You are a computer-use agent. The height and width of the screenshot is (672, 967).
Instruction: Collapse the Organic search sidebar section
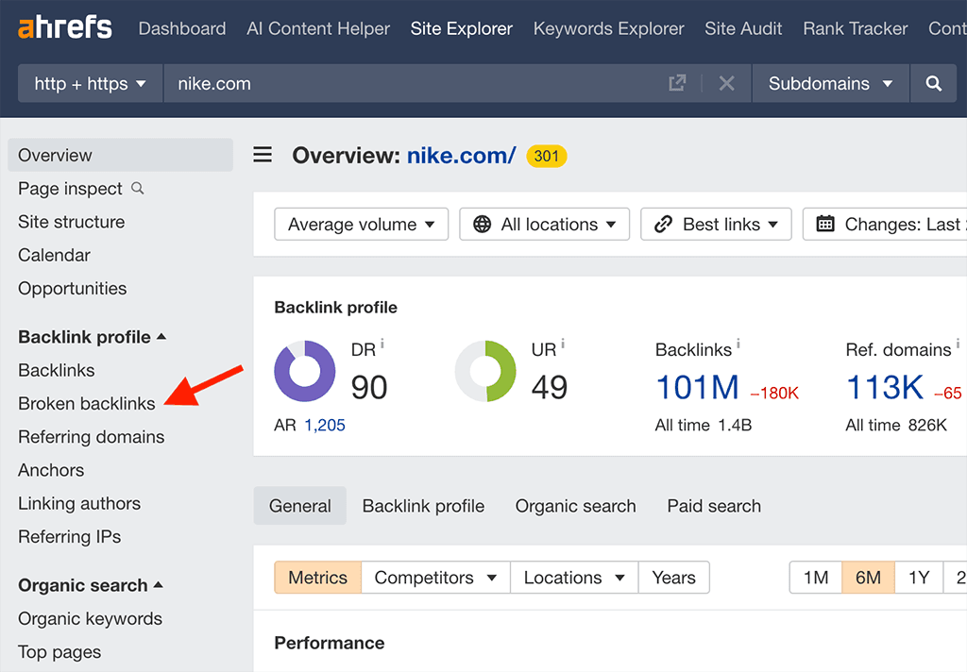pos(90,584)
